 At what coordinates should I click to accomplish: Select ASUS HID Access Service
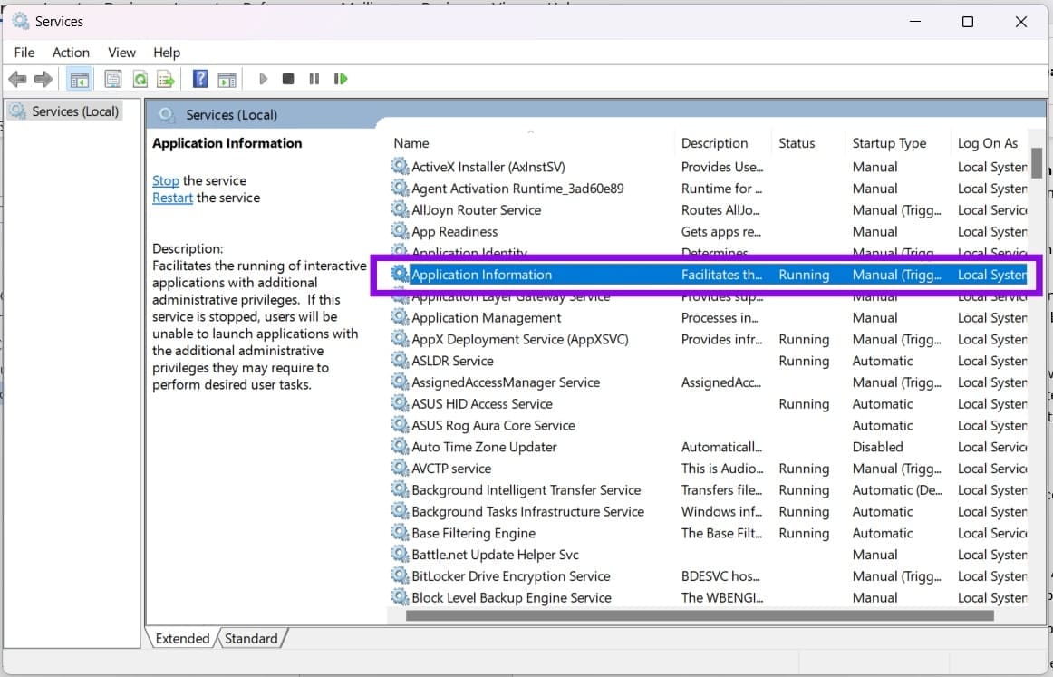click(x=708, y=403)
